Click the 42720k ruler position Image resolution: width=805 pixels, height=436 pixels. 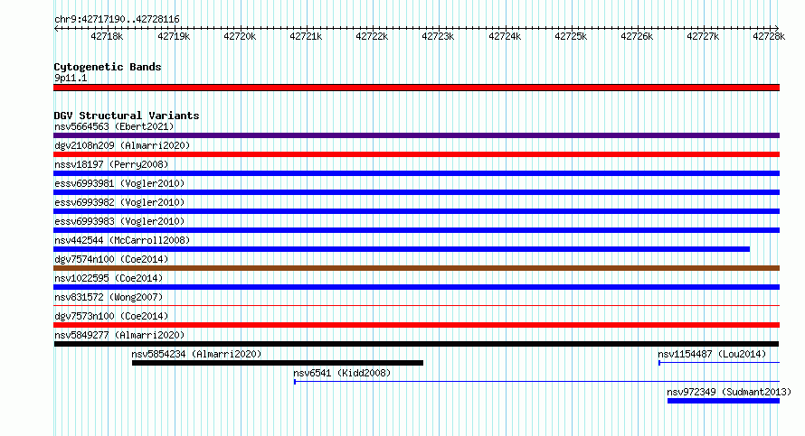click(x=240, y=36)
